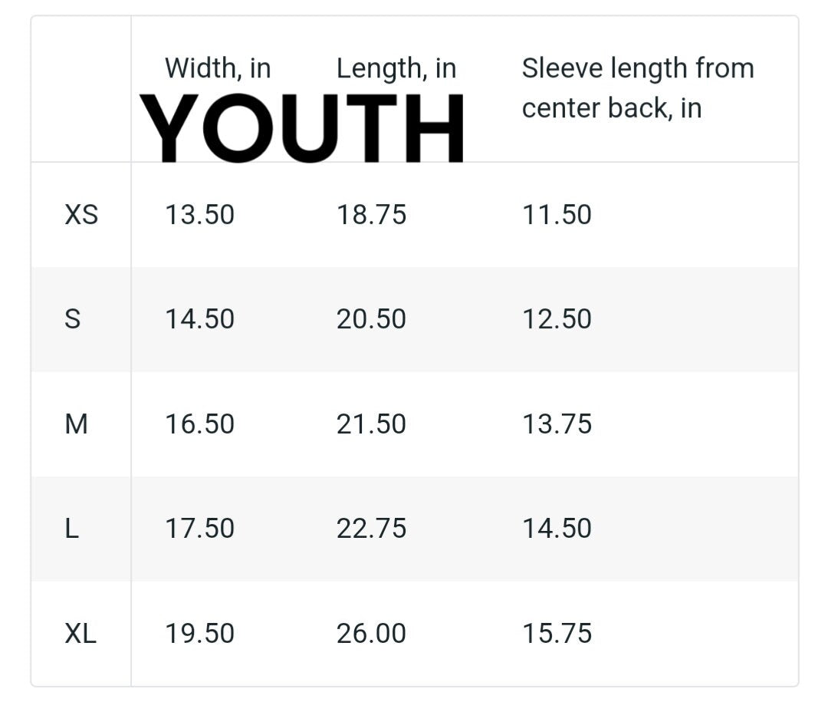828x702 pixels.
Task: Select the Sleeve length from center back header
Action: tap(638, 87)
